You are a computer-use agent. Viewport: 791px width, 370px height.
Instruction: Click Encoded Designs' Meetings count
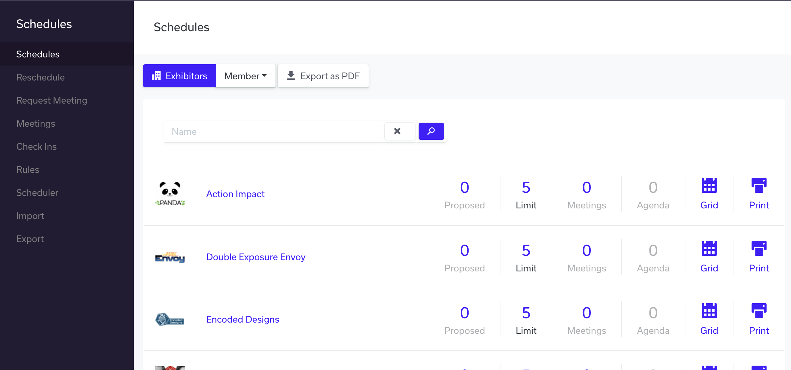point(587,313)
